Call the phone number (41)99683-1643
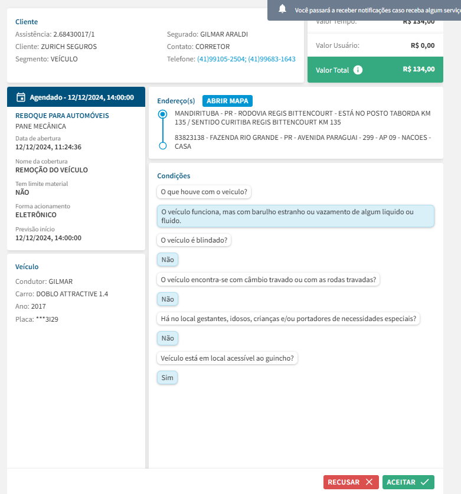Screen dimensions: 461x494 point(272,59)
